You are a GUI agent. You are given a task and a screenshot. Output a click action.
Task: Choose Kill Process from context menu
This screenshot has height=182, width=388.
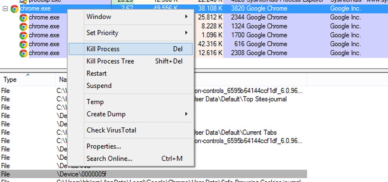coord(131,49)
